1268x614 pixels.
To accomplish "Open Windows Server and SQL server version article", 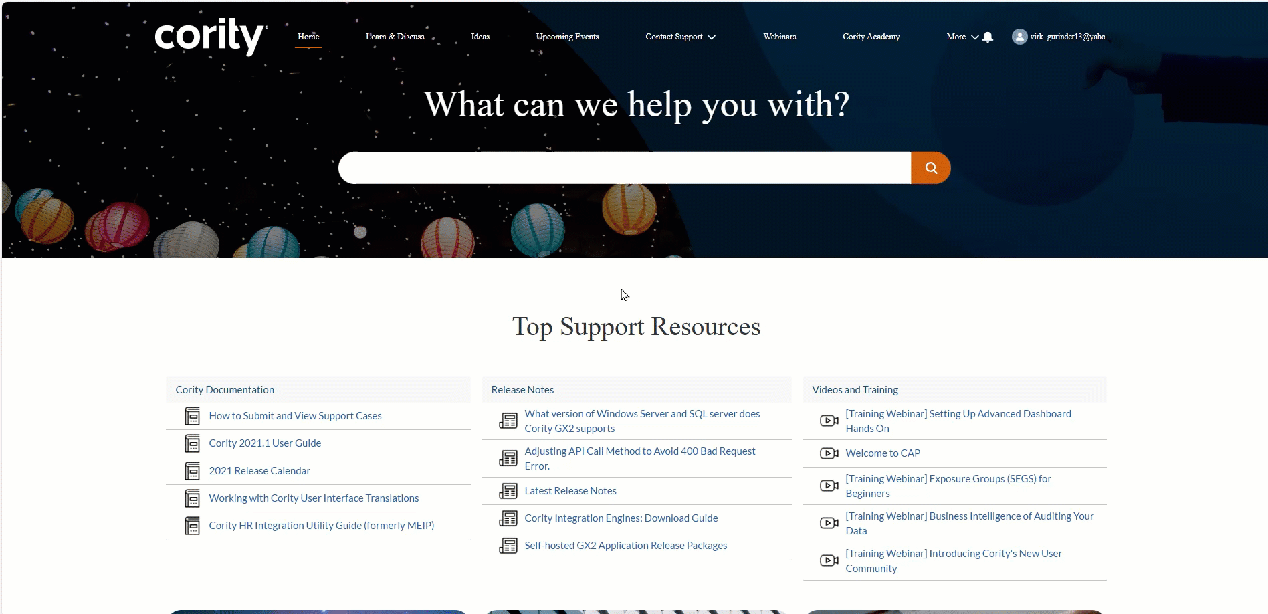I will click(x=642, y=421).
